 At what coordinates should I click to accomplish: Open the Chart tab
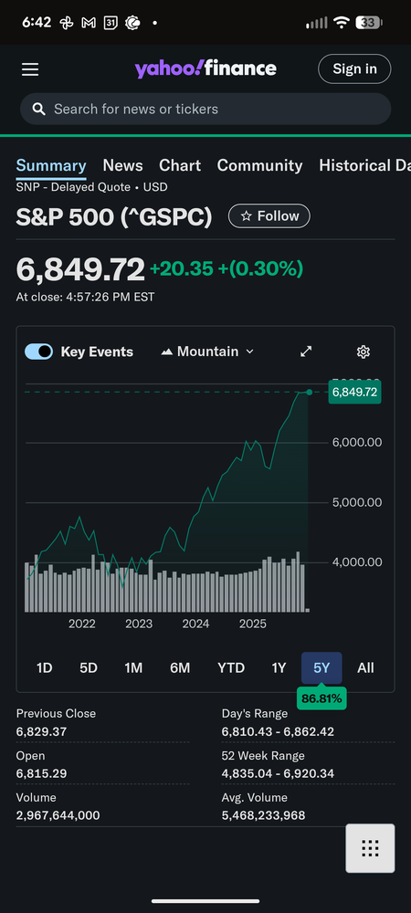click(x=180, y=165)
